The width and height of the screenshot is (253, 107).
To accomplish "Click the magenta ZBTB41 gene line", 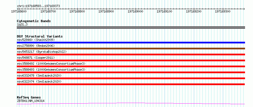I will pyautogui.click(x=131, y=103).
